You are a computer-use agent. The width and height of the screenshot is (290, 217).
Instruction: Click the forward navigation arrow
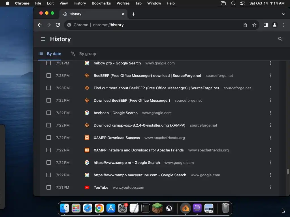(x=49, y=25)
